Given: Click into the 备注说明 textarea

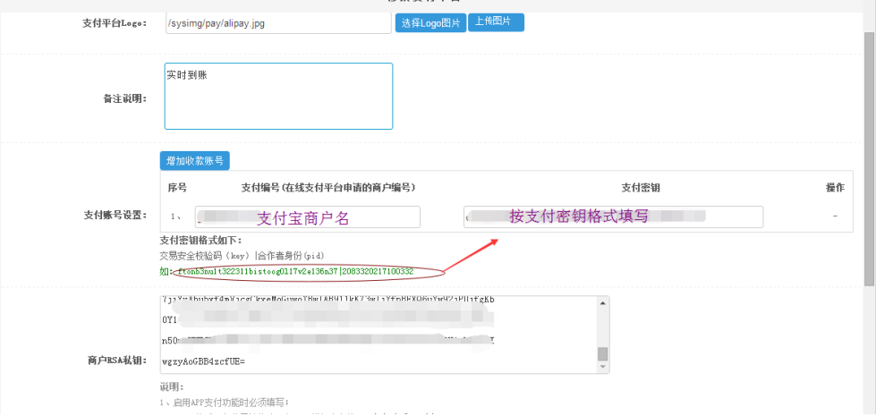Looking at the screenshot, I should pos(278,97).
